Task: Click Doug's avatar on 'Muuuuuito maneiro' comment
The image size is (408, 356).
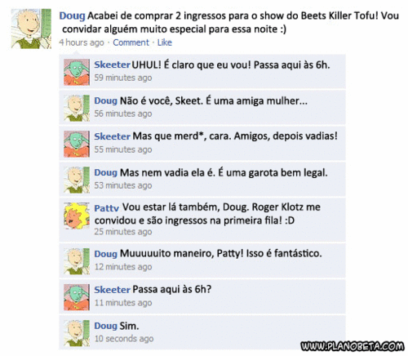Action: (x=77, y=261)
